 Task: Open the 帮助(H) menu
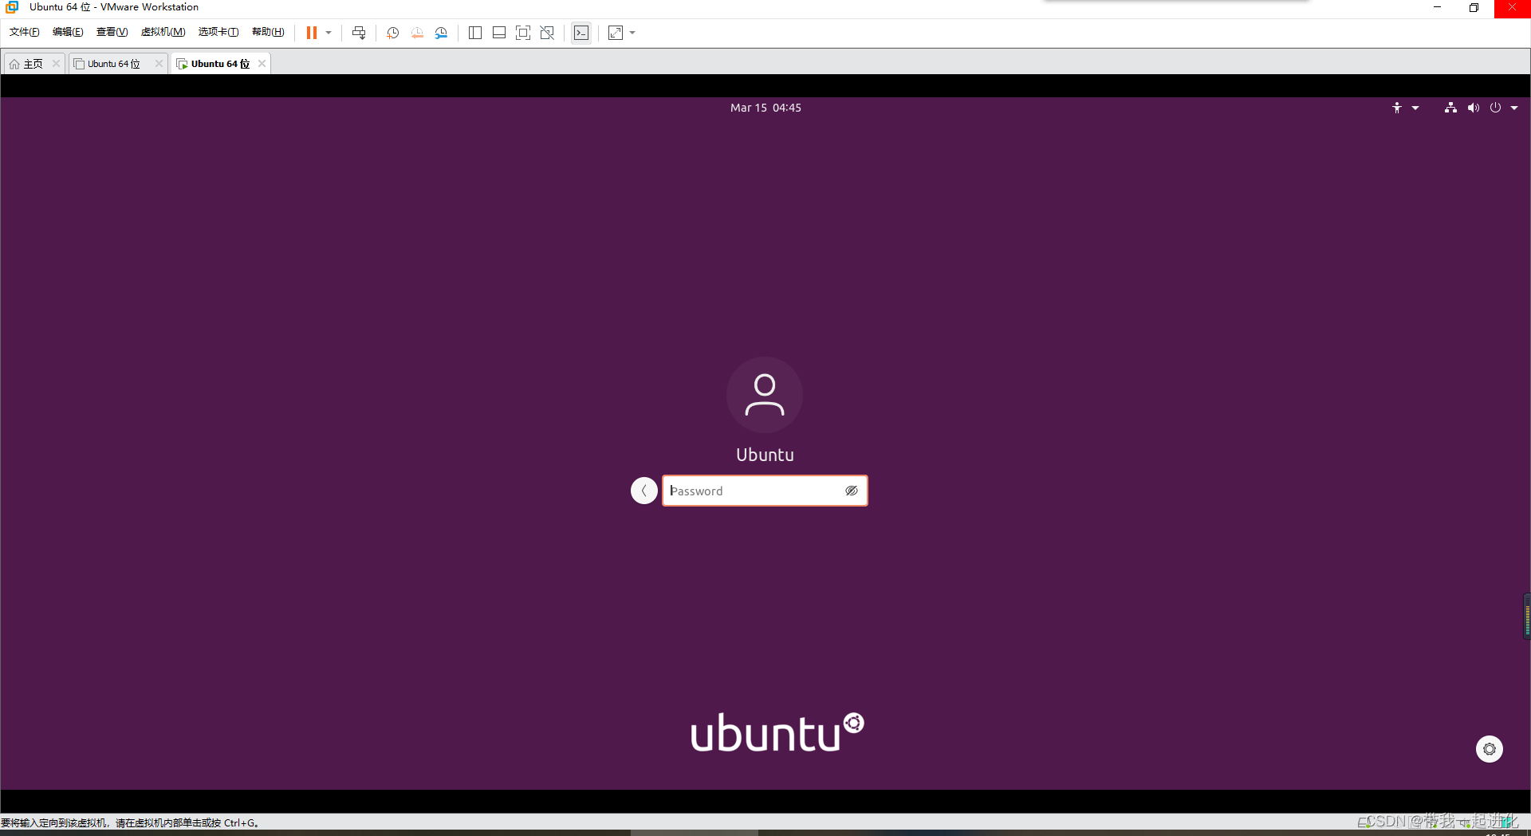pos(268,32)
